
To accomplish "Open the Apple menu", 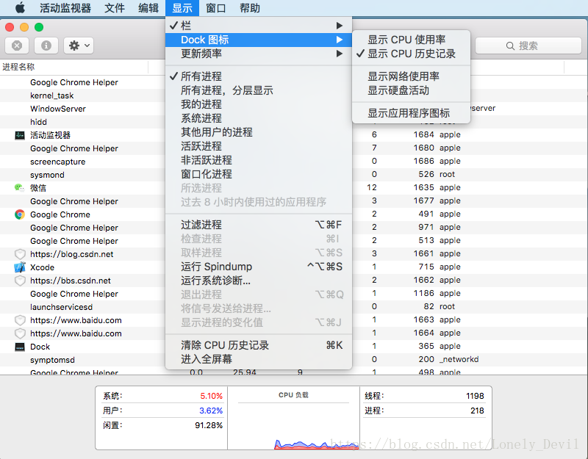I will tap(20, 7).
